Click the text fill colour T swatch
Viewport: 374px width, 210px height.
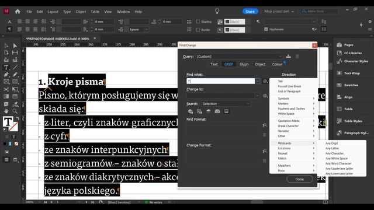tap(8, 121)
